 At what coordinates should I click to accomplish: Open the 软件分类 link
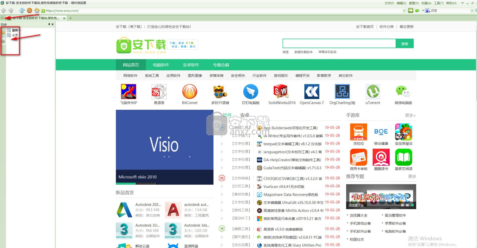click(x=386, y=27)
